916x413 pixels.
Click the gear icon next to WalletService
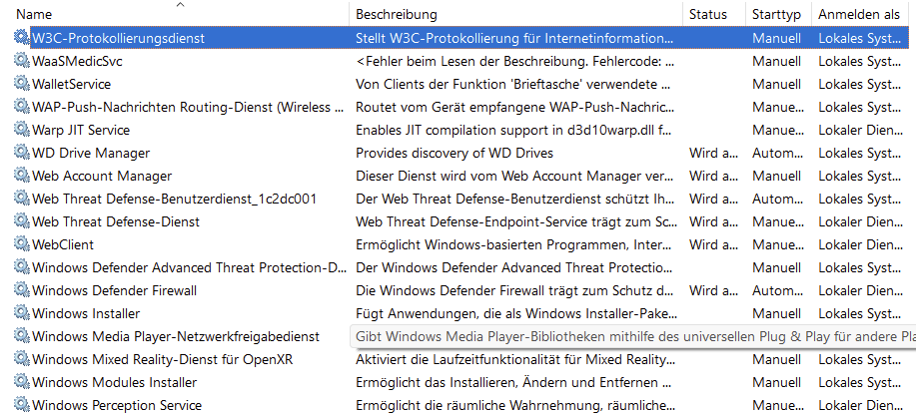pos(22,84)
